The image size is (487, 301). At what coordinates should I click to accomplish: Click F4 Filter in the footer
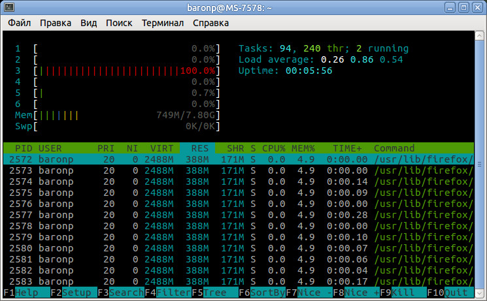168,293
